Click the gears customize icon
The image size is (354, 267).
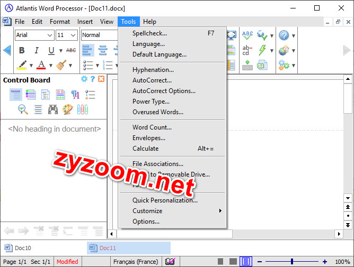point(284,65)
